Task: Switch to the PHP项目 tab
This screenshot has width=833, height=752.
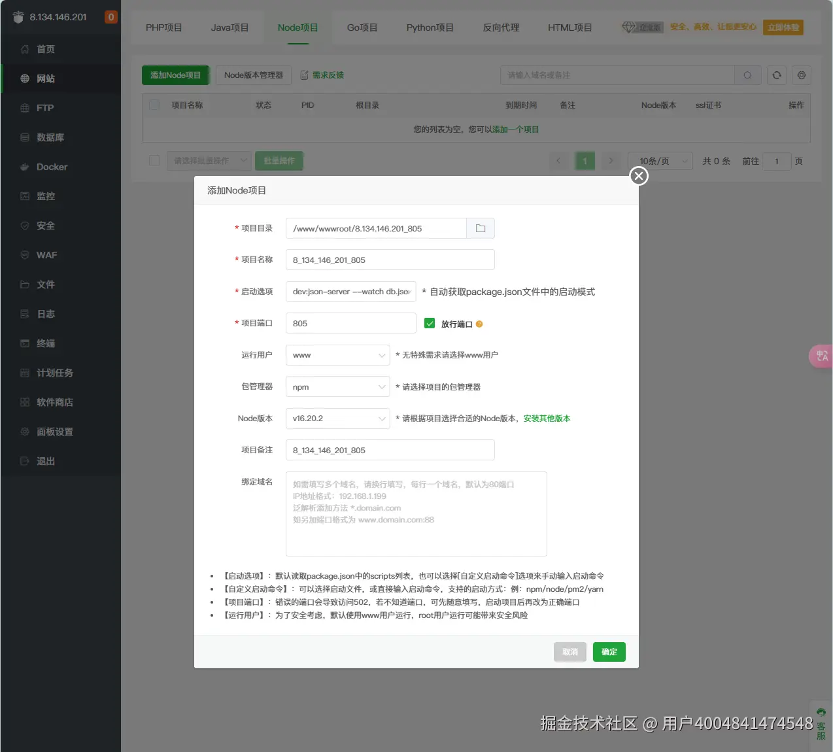Action: (x=163, y=27)
